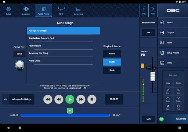Open the Menu item in sidebar
Screen dimensions: 188x132
point(173,63)
